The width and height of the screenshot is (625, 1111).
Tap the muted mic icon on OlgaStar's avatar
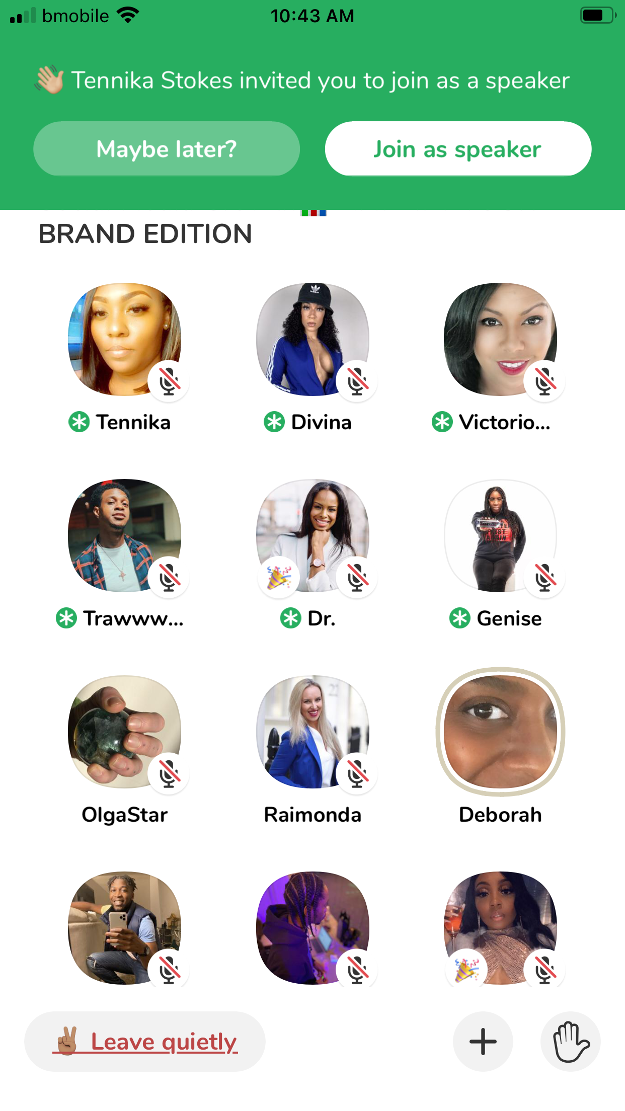pyautogui.click(x=169, y=773)
